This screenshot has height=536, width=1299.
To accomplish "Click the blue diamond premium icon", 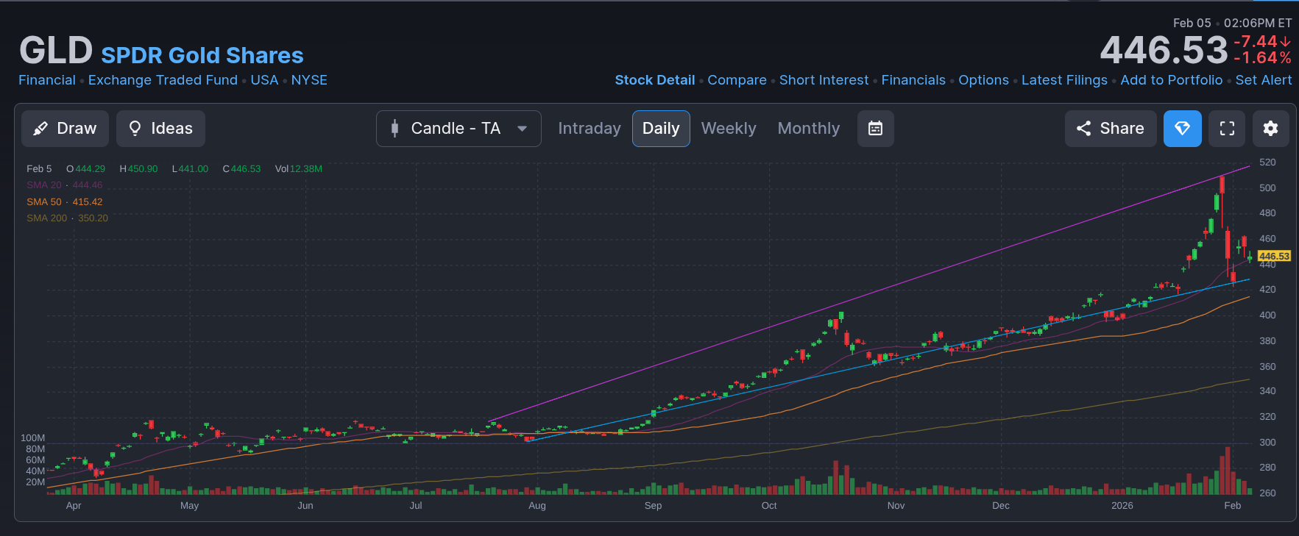I will click(1182, 129).
